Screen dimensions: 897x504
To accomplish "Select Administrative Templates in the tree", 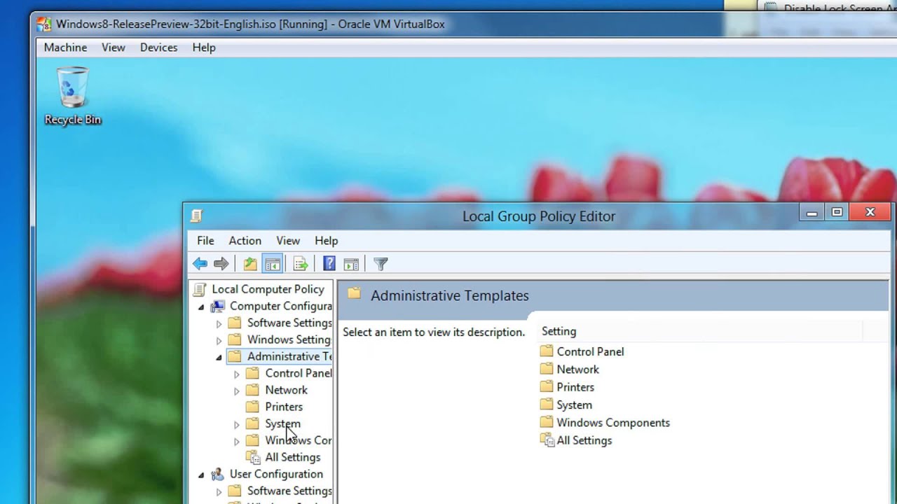I will [x=289, y=356].
